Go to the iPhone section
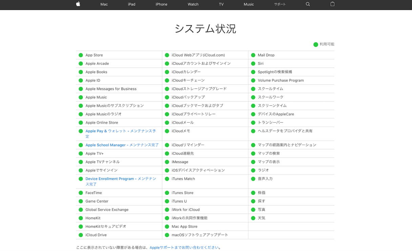The width and height of the screenshot is (412, 251). [161, 4]
